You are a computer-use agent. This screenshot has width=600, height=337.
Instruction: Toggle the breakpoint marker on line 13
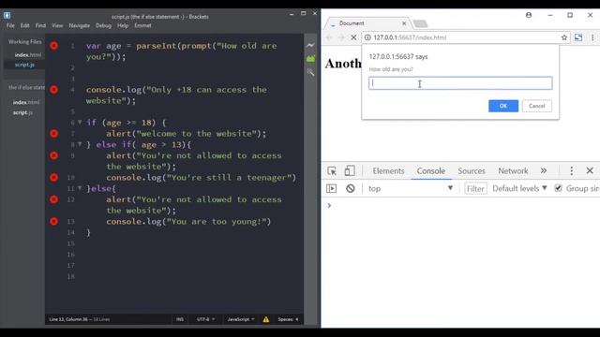tap(54, 221)
